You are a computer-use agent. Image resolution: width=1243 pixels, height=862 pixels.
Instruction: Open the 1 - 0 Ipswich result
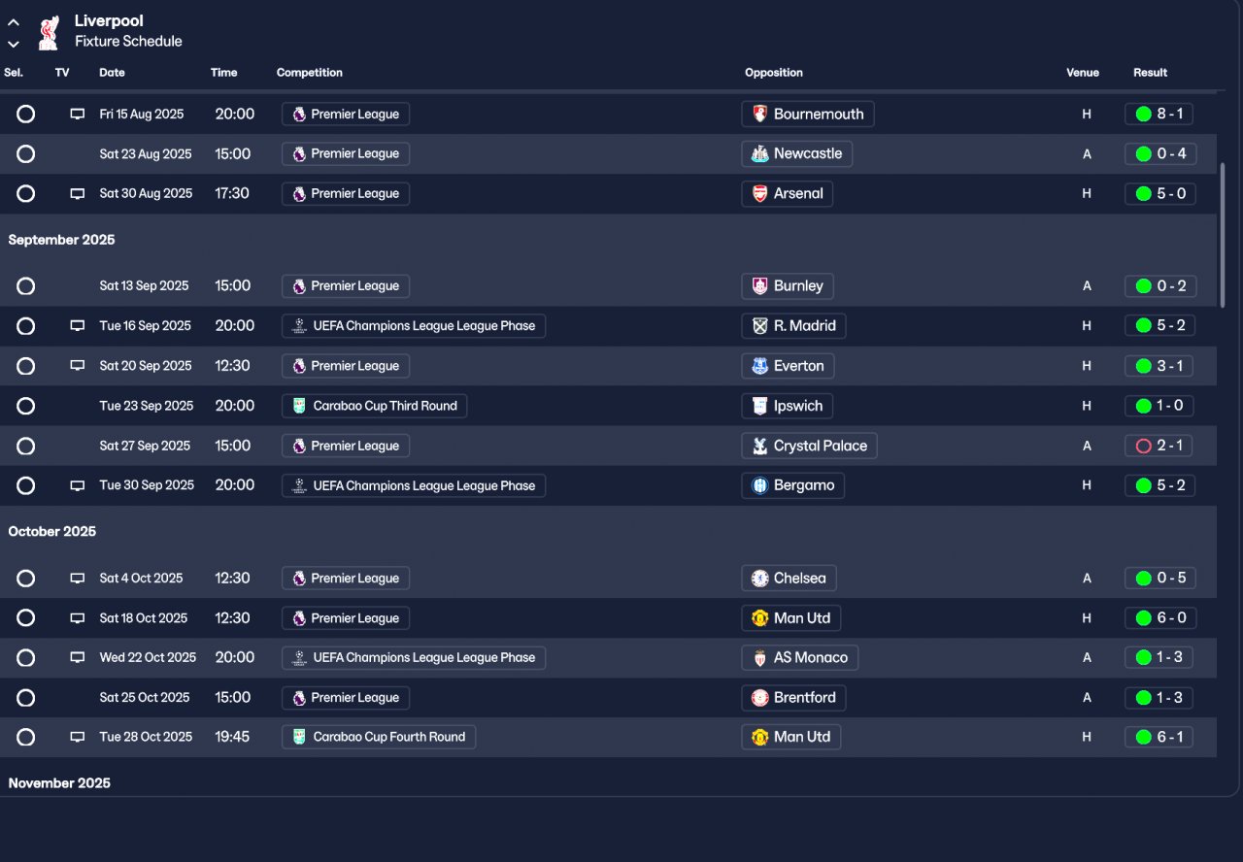coord(1159,406)
